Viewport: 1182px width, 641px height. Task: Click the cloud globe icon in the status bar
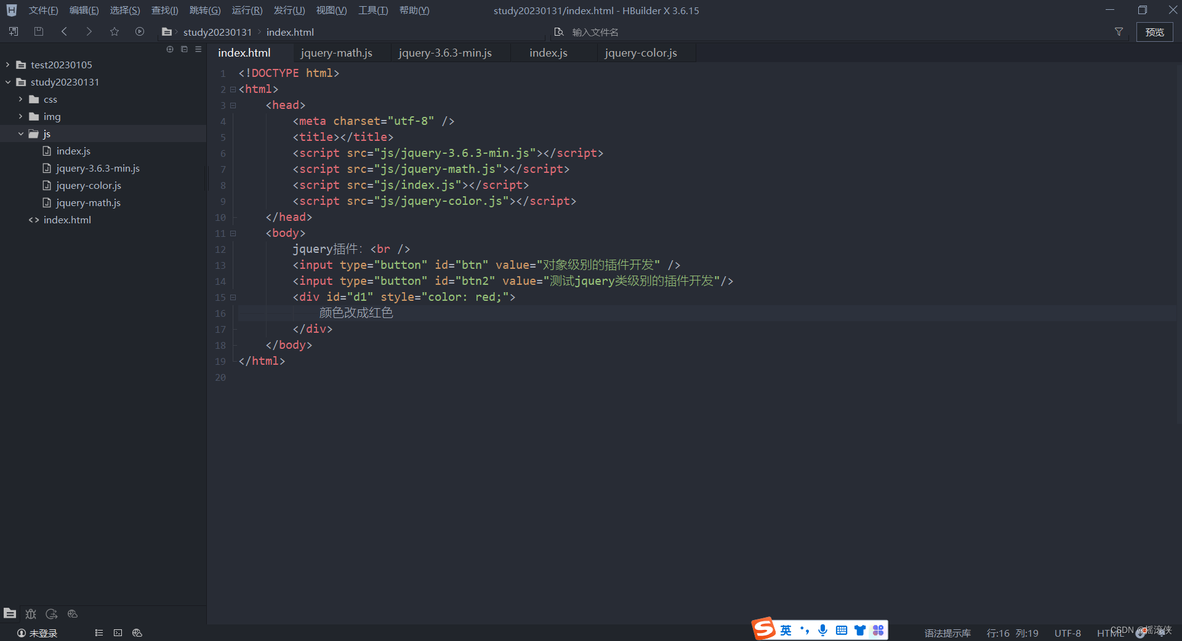coord(137,632)
